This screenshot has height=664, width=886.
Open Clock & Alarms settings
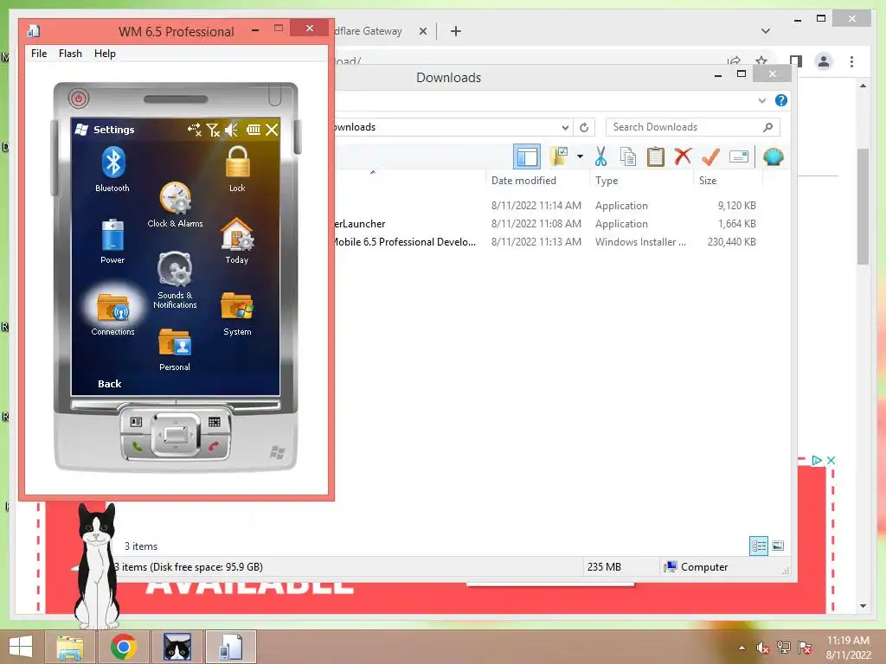(175, 204)
